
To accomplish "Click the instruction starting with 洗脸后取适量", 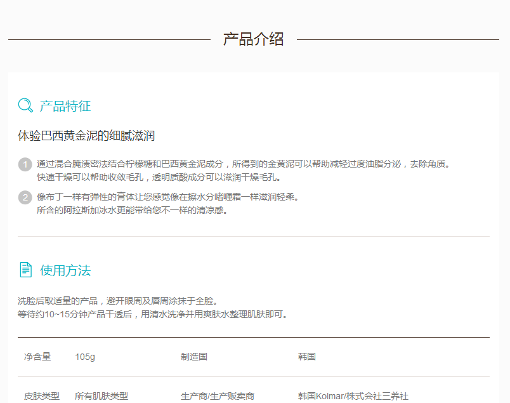I will [x=118, y=300].
